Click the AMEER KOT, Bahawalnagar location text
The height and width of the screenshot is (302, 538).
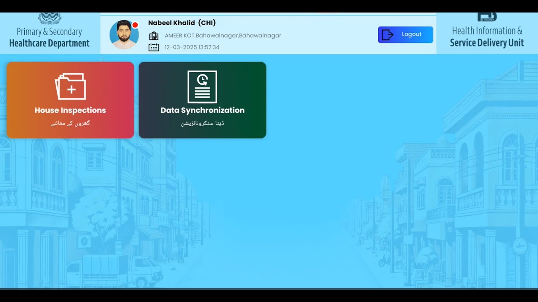click(x=223, y=36)
